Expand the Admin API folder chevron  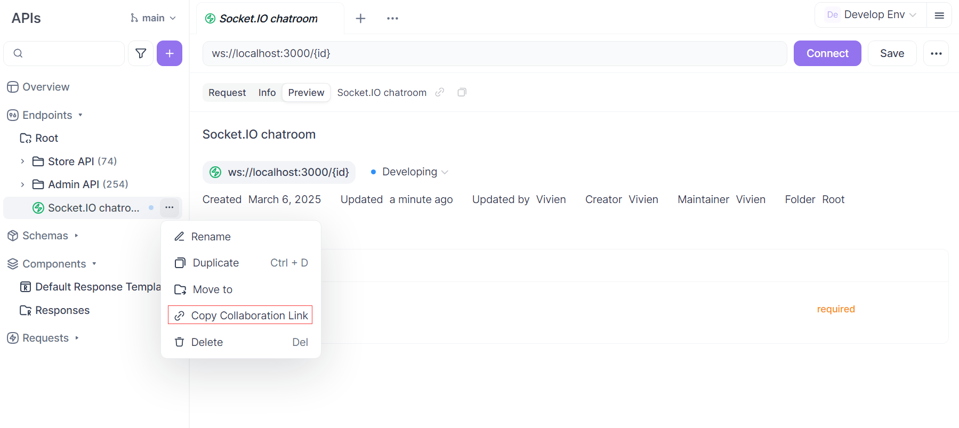point(22,184)
